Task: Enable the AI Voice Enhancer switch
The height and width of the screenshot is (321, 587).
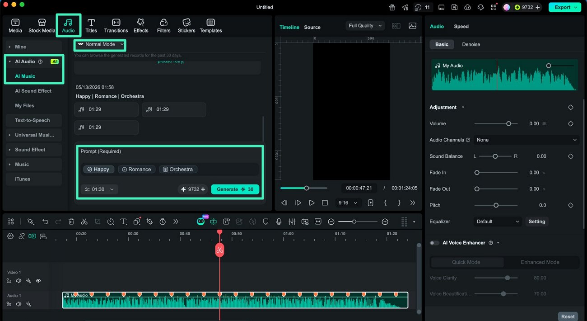Action: pyautogui.click(x=434, y=243)
